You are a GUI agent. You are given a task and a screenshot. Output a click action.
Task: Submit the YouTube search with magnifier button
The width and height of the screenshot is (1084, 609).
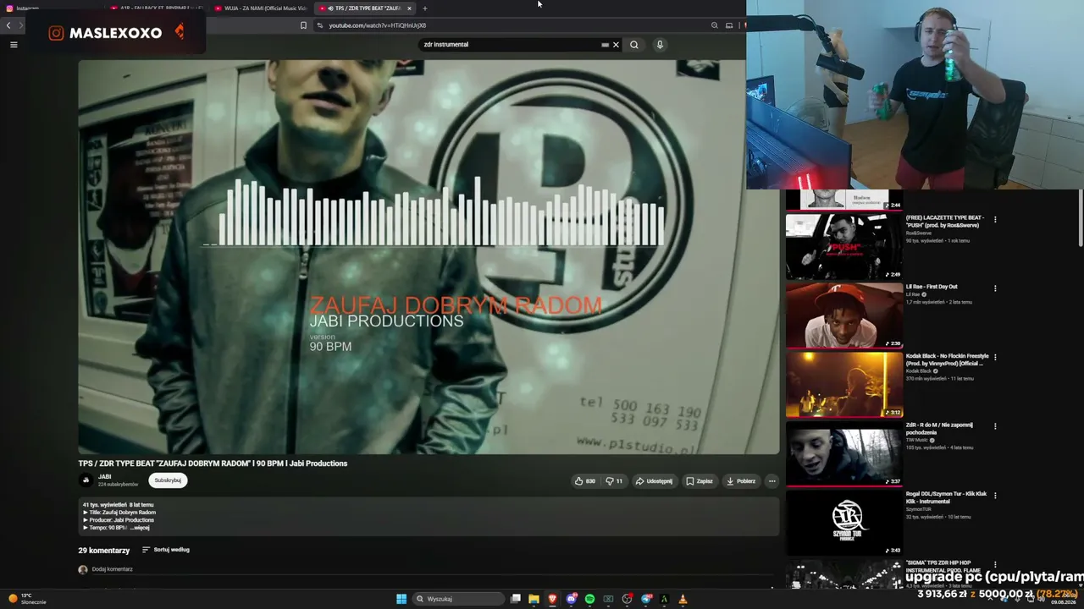coord(633,45)
